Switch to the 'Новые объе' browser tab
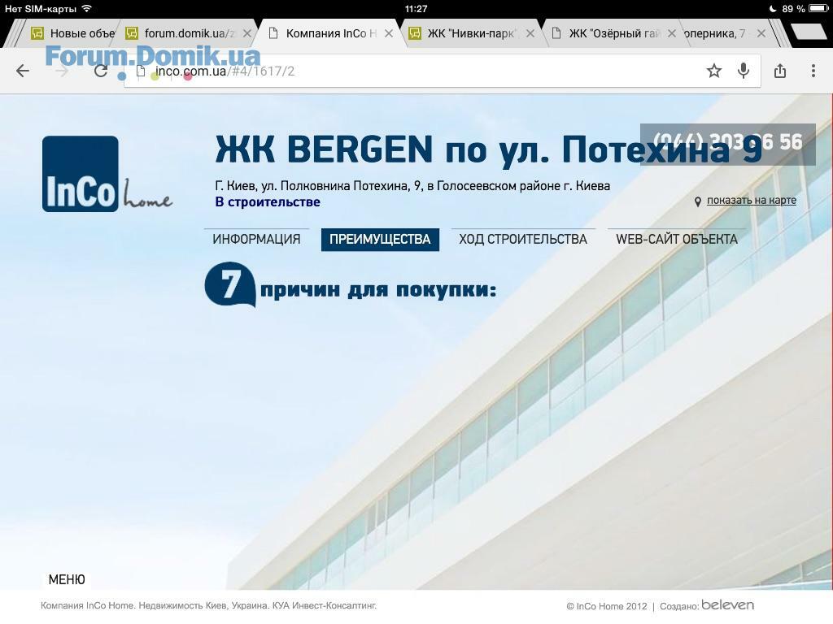Screen dimensions: 833x624 [x=72, y=33]
